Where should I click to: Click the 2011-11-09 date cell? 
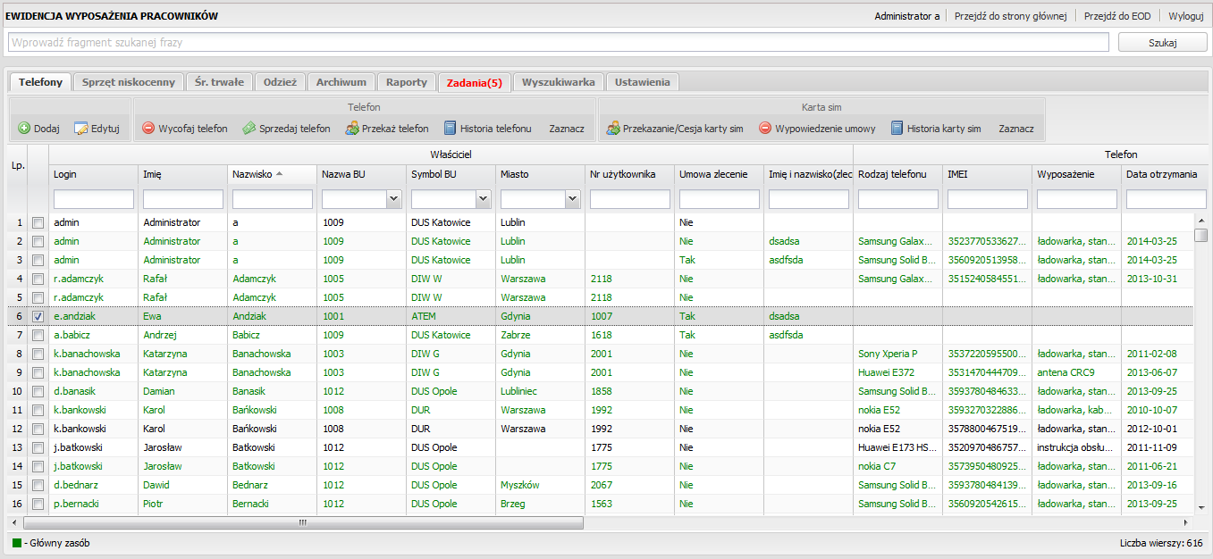[x=1158, y=447]
